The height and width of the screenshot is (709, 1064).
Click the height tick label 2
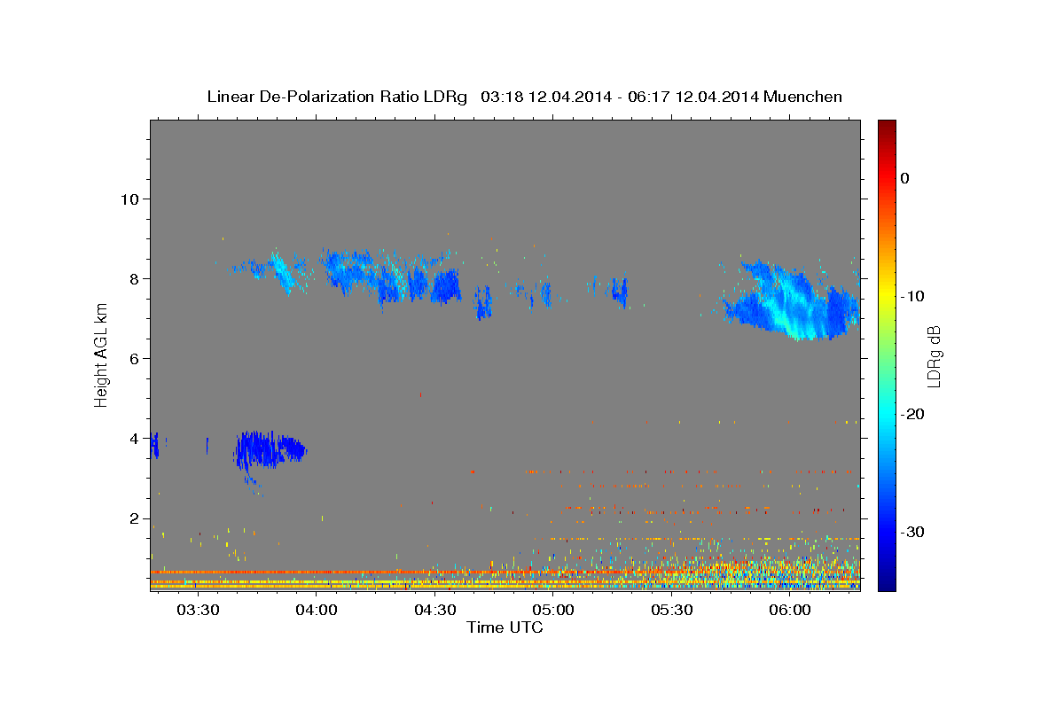click(x=133, y=518)
